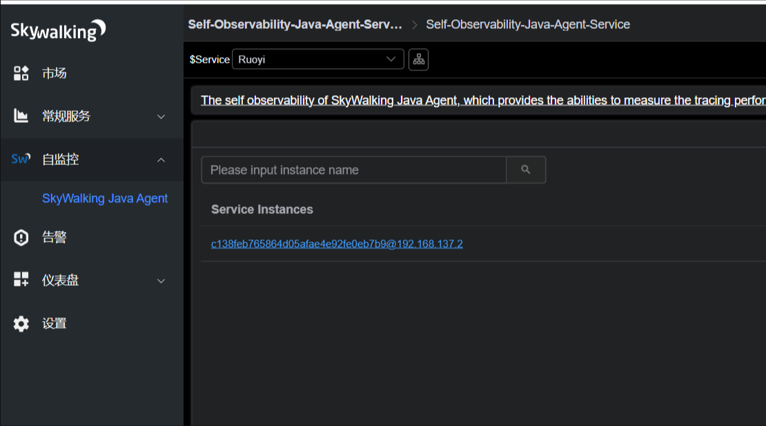Click the 告警 alert shield icon
The width and height of the screenshot is (766, 426).
[21, 238]
